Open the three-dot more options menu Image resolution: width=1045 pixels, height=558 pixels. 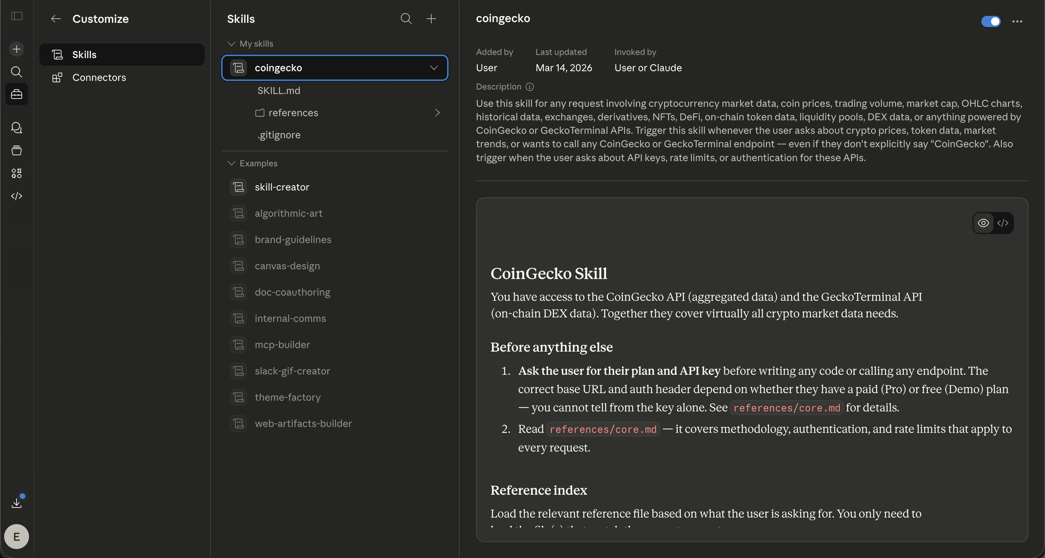click(x=1017, y=21)
